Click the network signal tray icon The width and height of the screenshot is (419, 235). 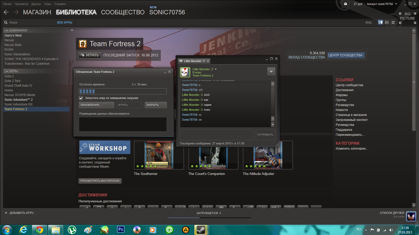tap(385, 230)
